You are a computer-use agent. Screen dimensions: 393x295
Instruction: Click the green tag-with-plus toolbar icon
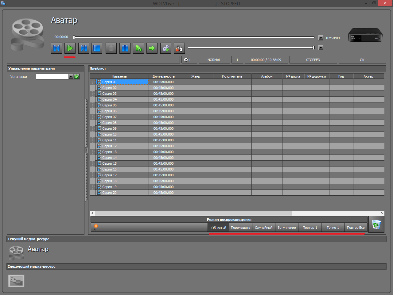click(x=138, y=48)
